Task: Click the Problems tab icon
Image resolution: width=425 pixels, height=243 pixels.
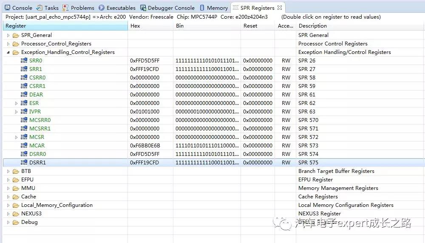Action: pos(65,8)
